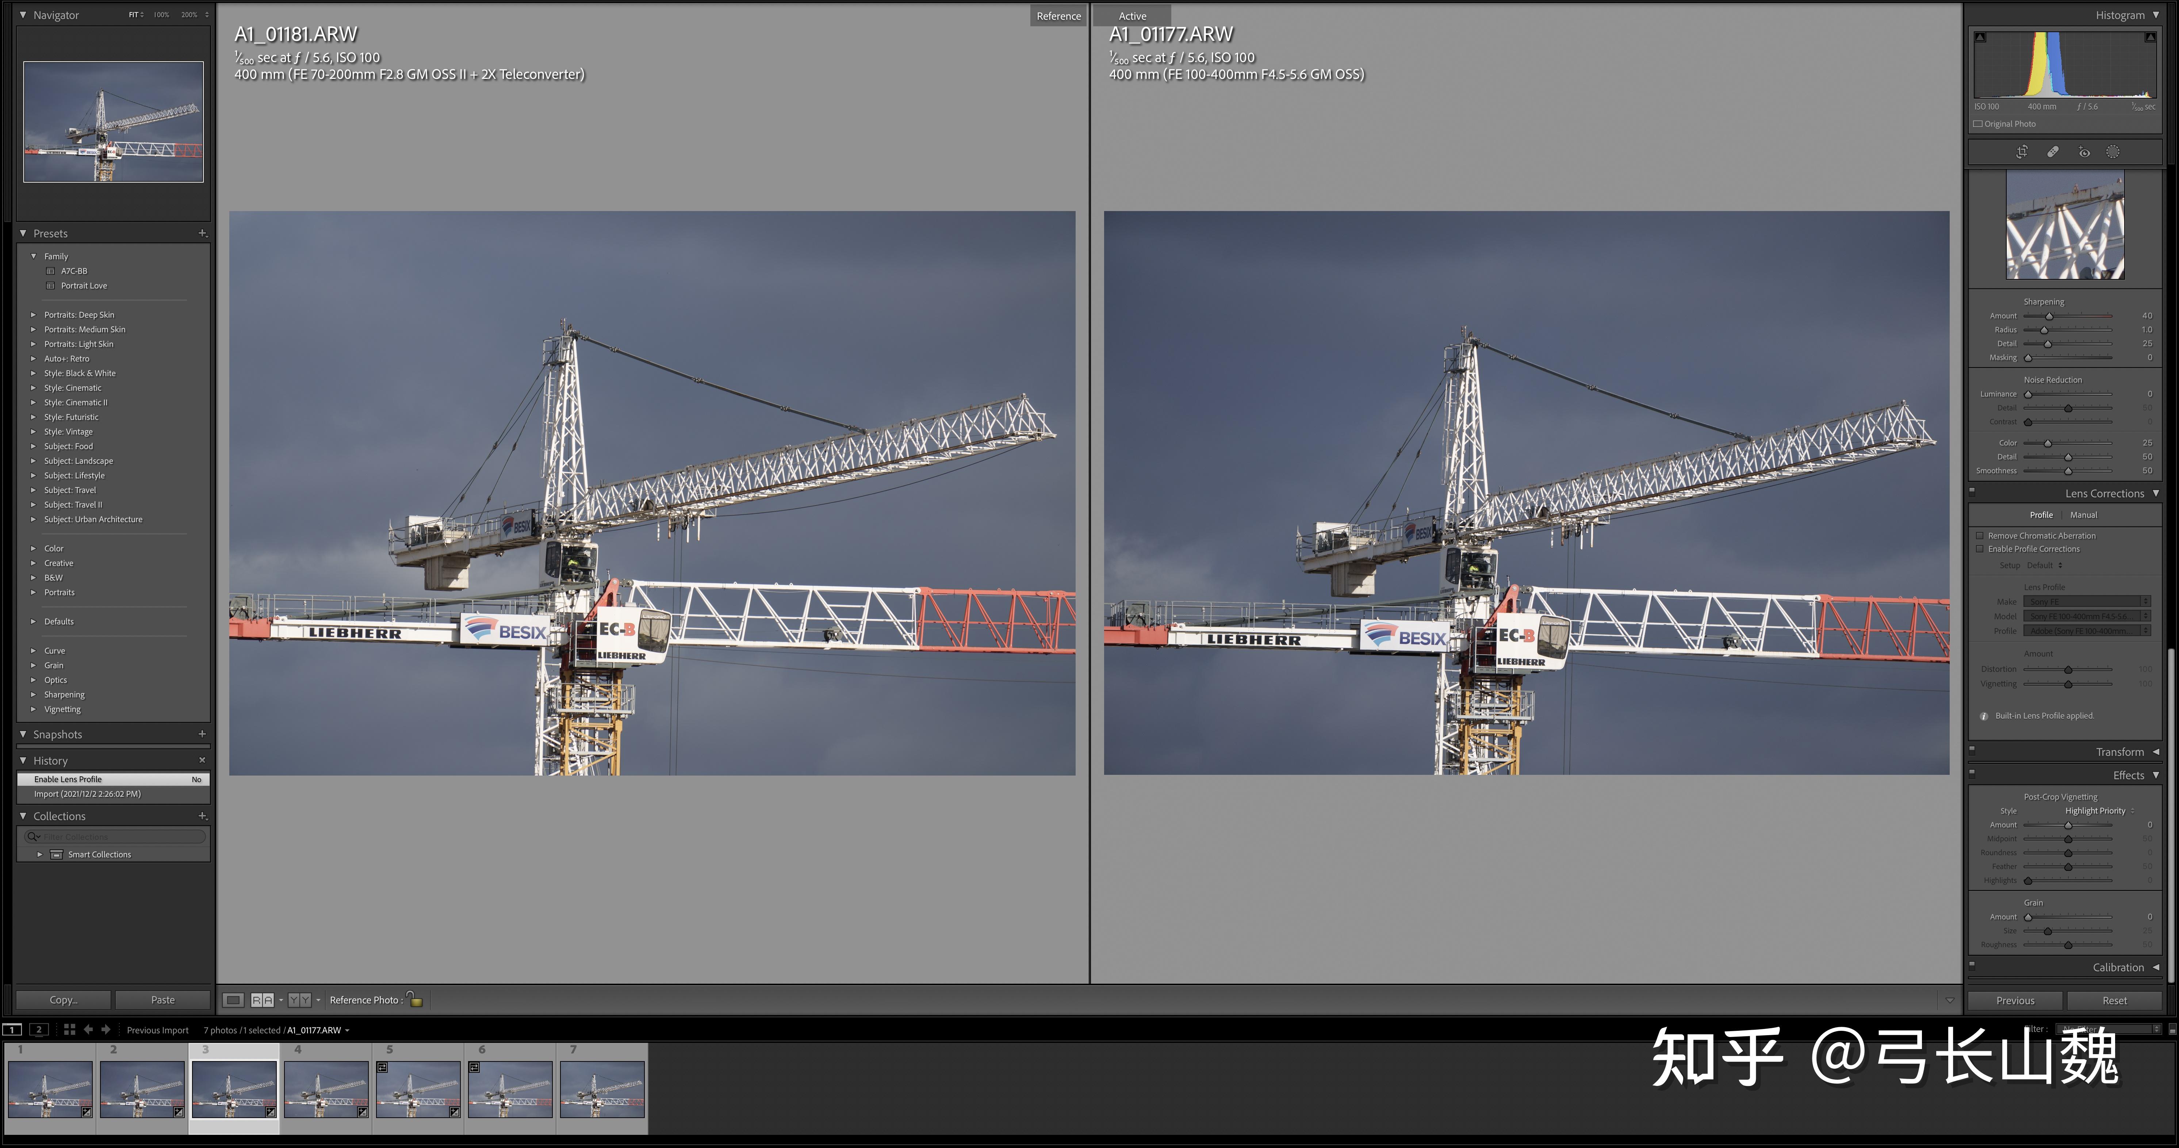
Task: Click the Paste button
Action: pos(162,1000)
